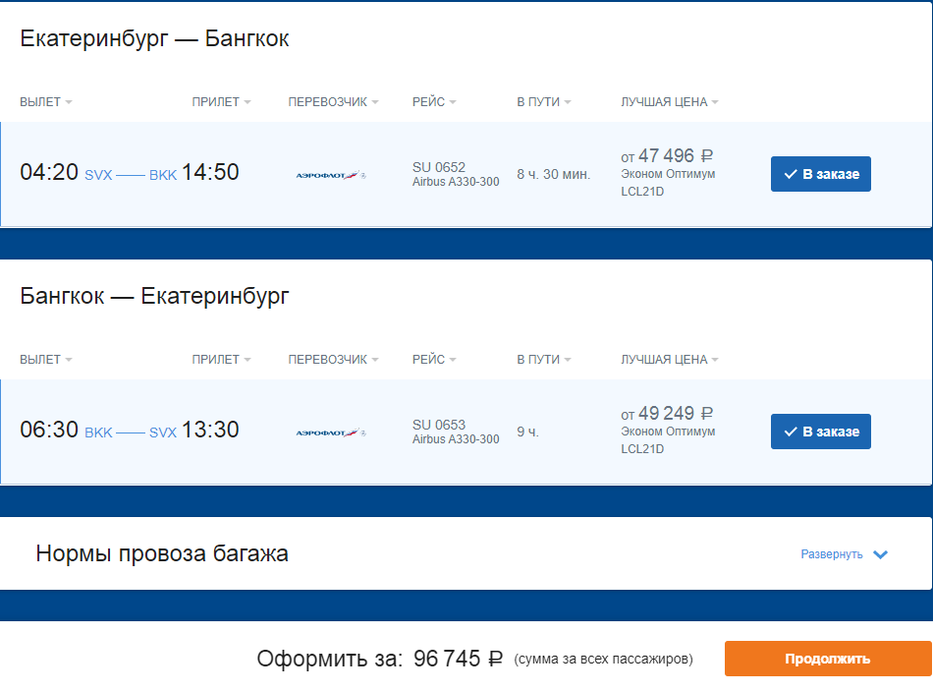Sort outbound flights by В ПУТИ
933x692 pixels.
(544, 102)
